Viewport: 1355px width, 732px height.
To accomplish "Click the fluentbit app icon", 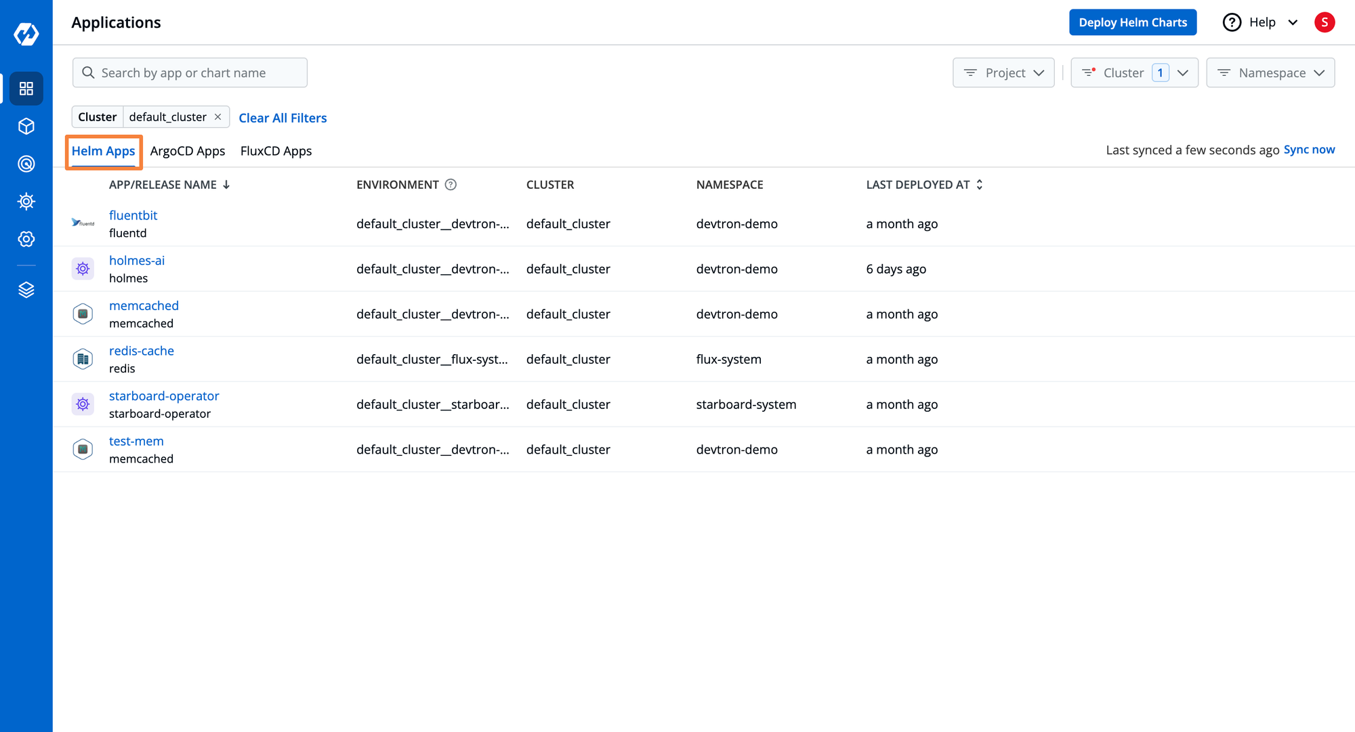I will pyautogui.click(x=81, y=223).
